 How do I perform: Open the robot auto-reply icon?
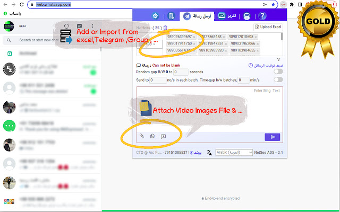246,16
